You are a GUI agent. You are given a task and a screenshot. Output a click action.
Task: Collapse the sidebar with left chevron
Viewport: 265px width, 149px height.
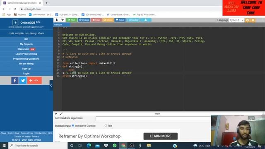(x=51, y=85)
